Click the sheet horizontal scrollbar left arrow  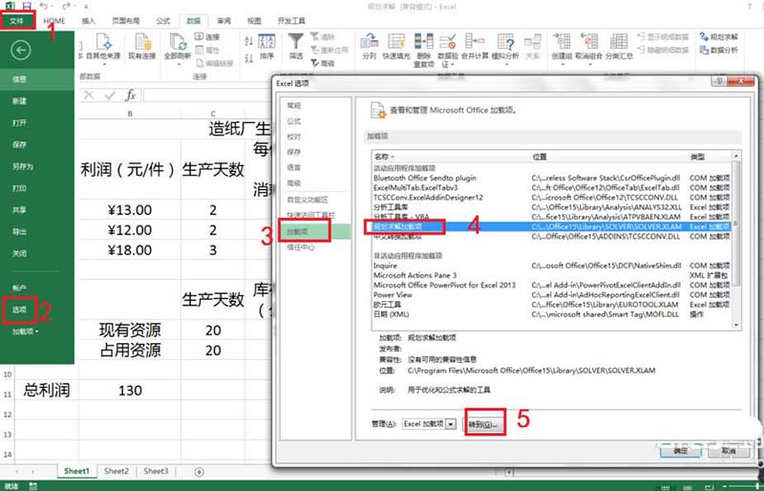pos(509,472)
